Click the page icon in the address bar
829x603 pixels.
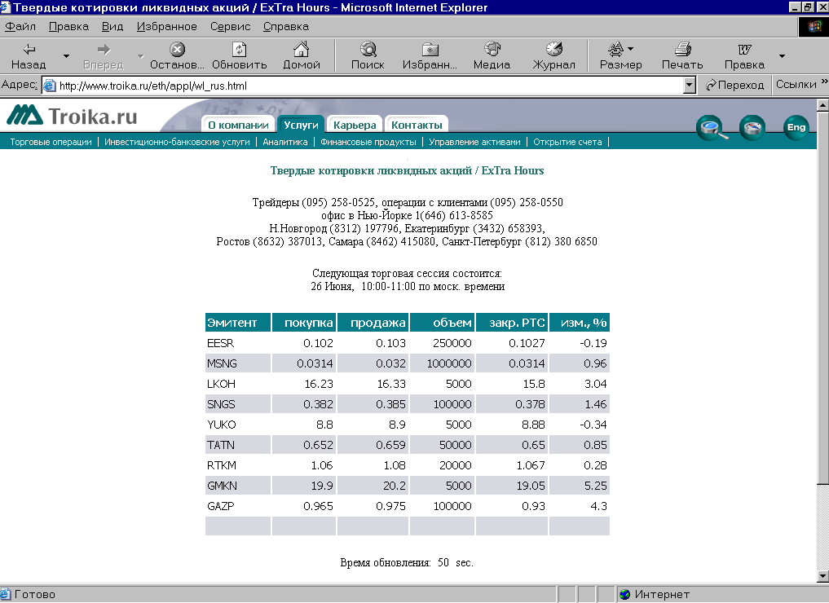coord(50,86)
